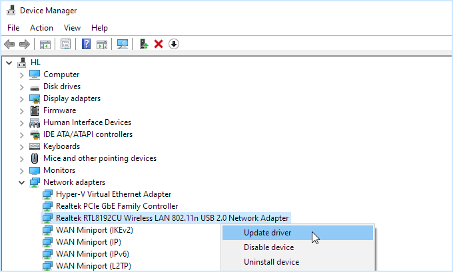This screenshot has width=453, height=272.
Task: Click the Mice and other pointing devices icon
Action: point(35,158)
